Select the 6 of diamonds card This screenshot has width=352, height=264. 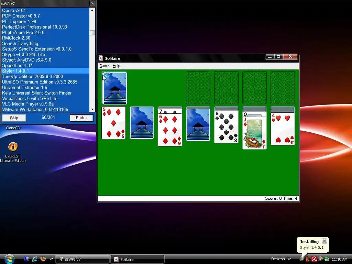pyautogui.click(x=170, y=130)
